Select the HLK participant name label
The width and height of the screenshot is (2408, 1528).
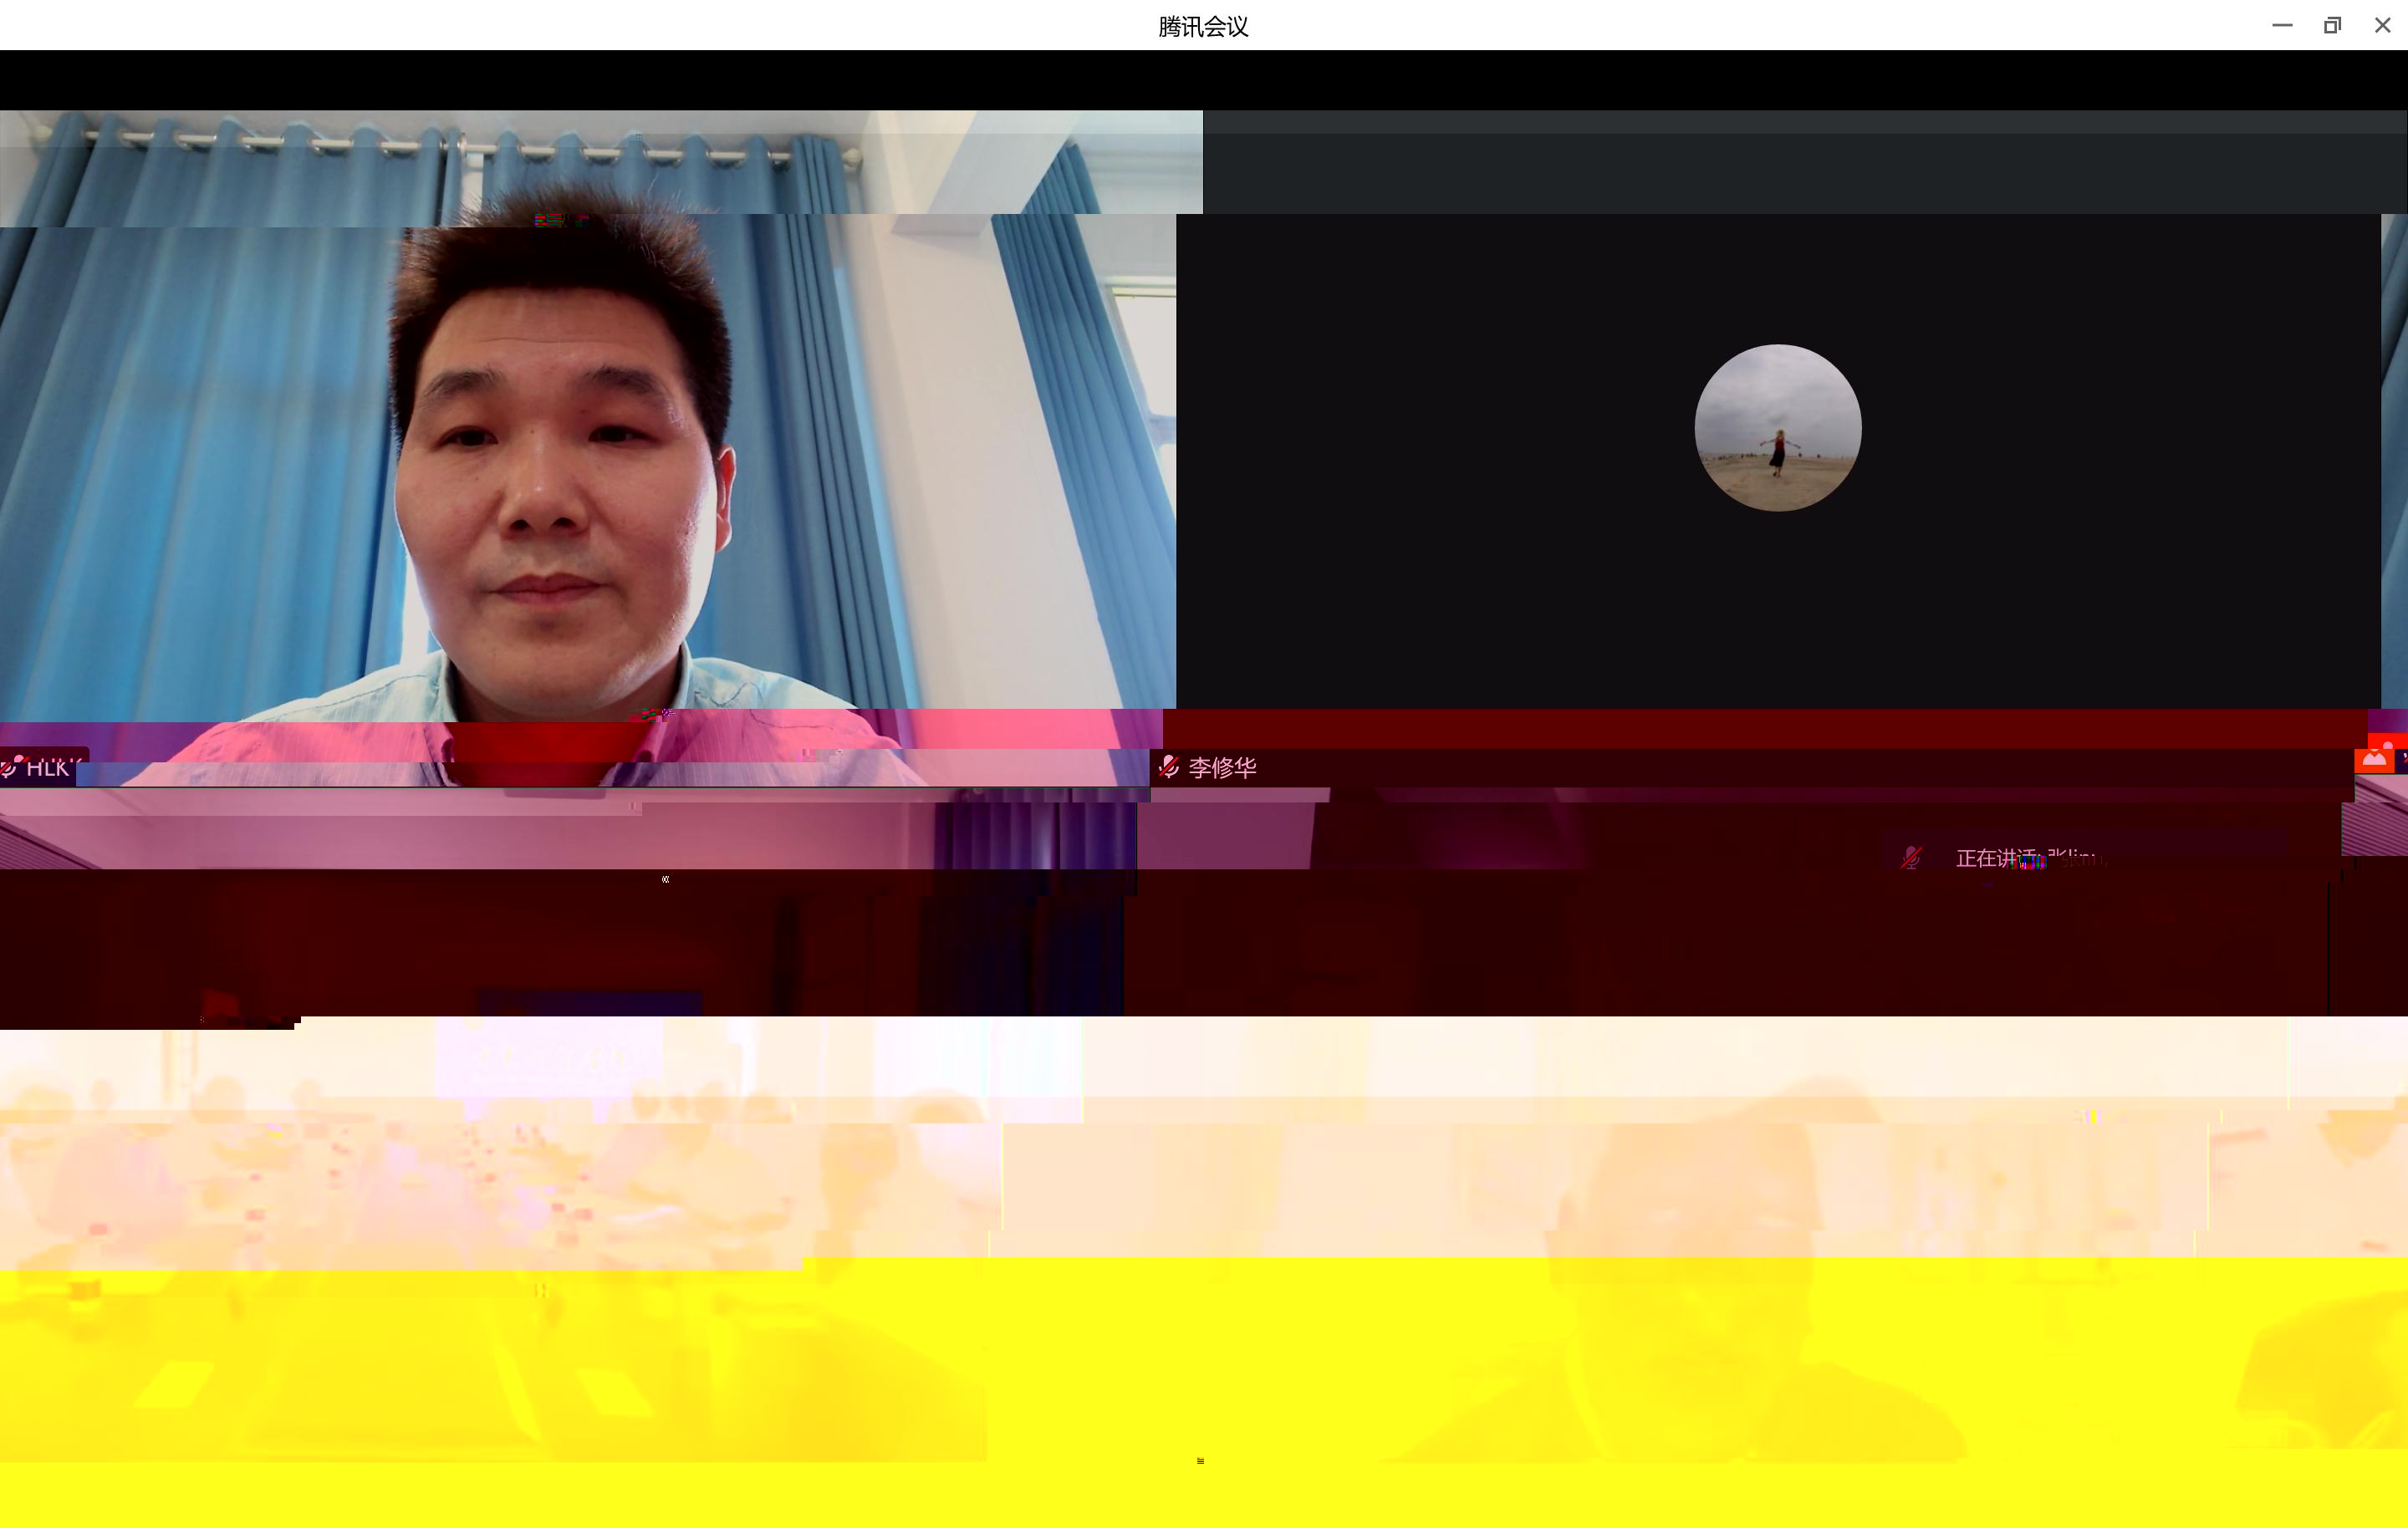[48, 768]
